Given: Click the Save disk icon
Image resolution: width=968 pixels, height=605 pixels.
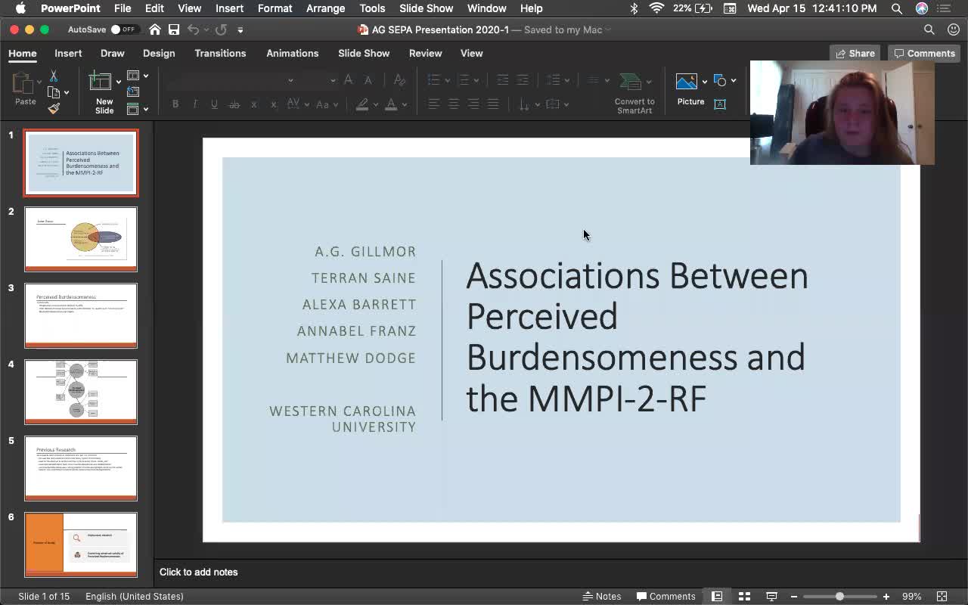Looking at the screenshot, I should pos(174,29).
